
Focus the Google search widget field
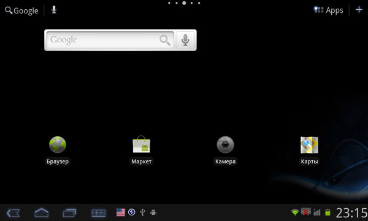(110, 40)
